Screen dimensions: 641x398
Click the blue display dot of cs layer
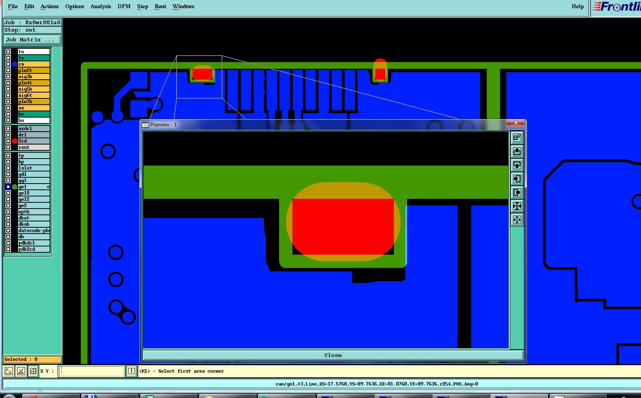14,64
